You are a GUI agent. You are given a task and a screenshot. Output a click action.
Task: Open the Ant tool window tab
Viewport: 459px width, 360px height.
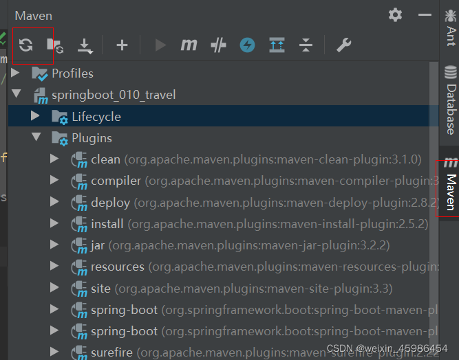coord(451,28)
